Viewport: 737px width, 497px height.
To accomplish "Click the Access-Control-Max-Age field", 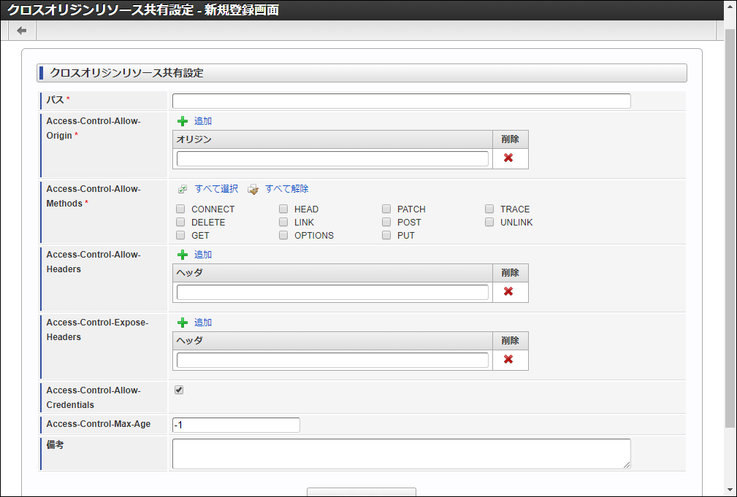I will point(236,425).
